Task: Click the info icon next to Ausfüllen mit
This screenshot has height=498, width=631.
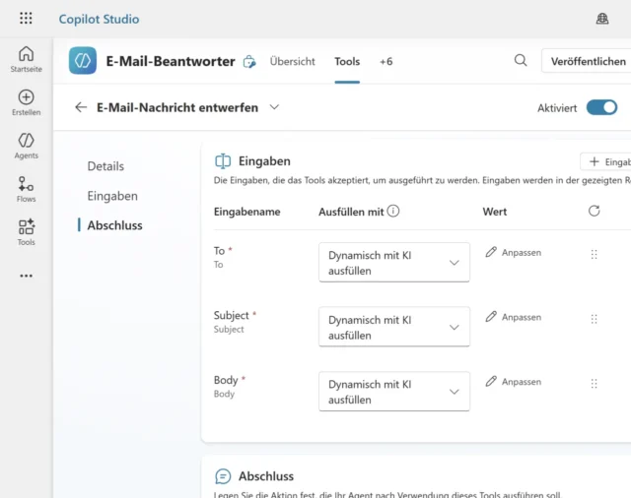Action: [393, 211]
